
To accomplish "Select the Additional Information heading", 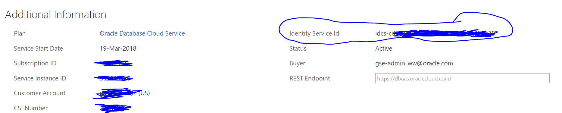I will tap(56, 14).
